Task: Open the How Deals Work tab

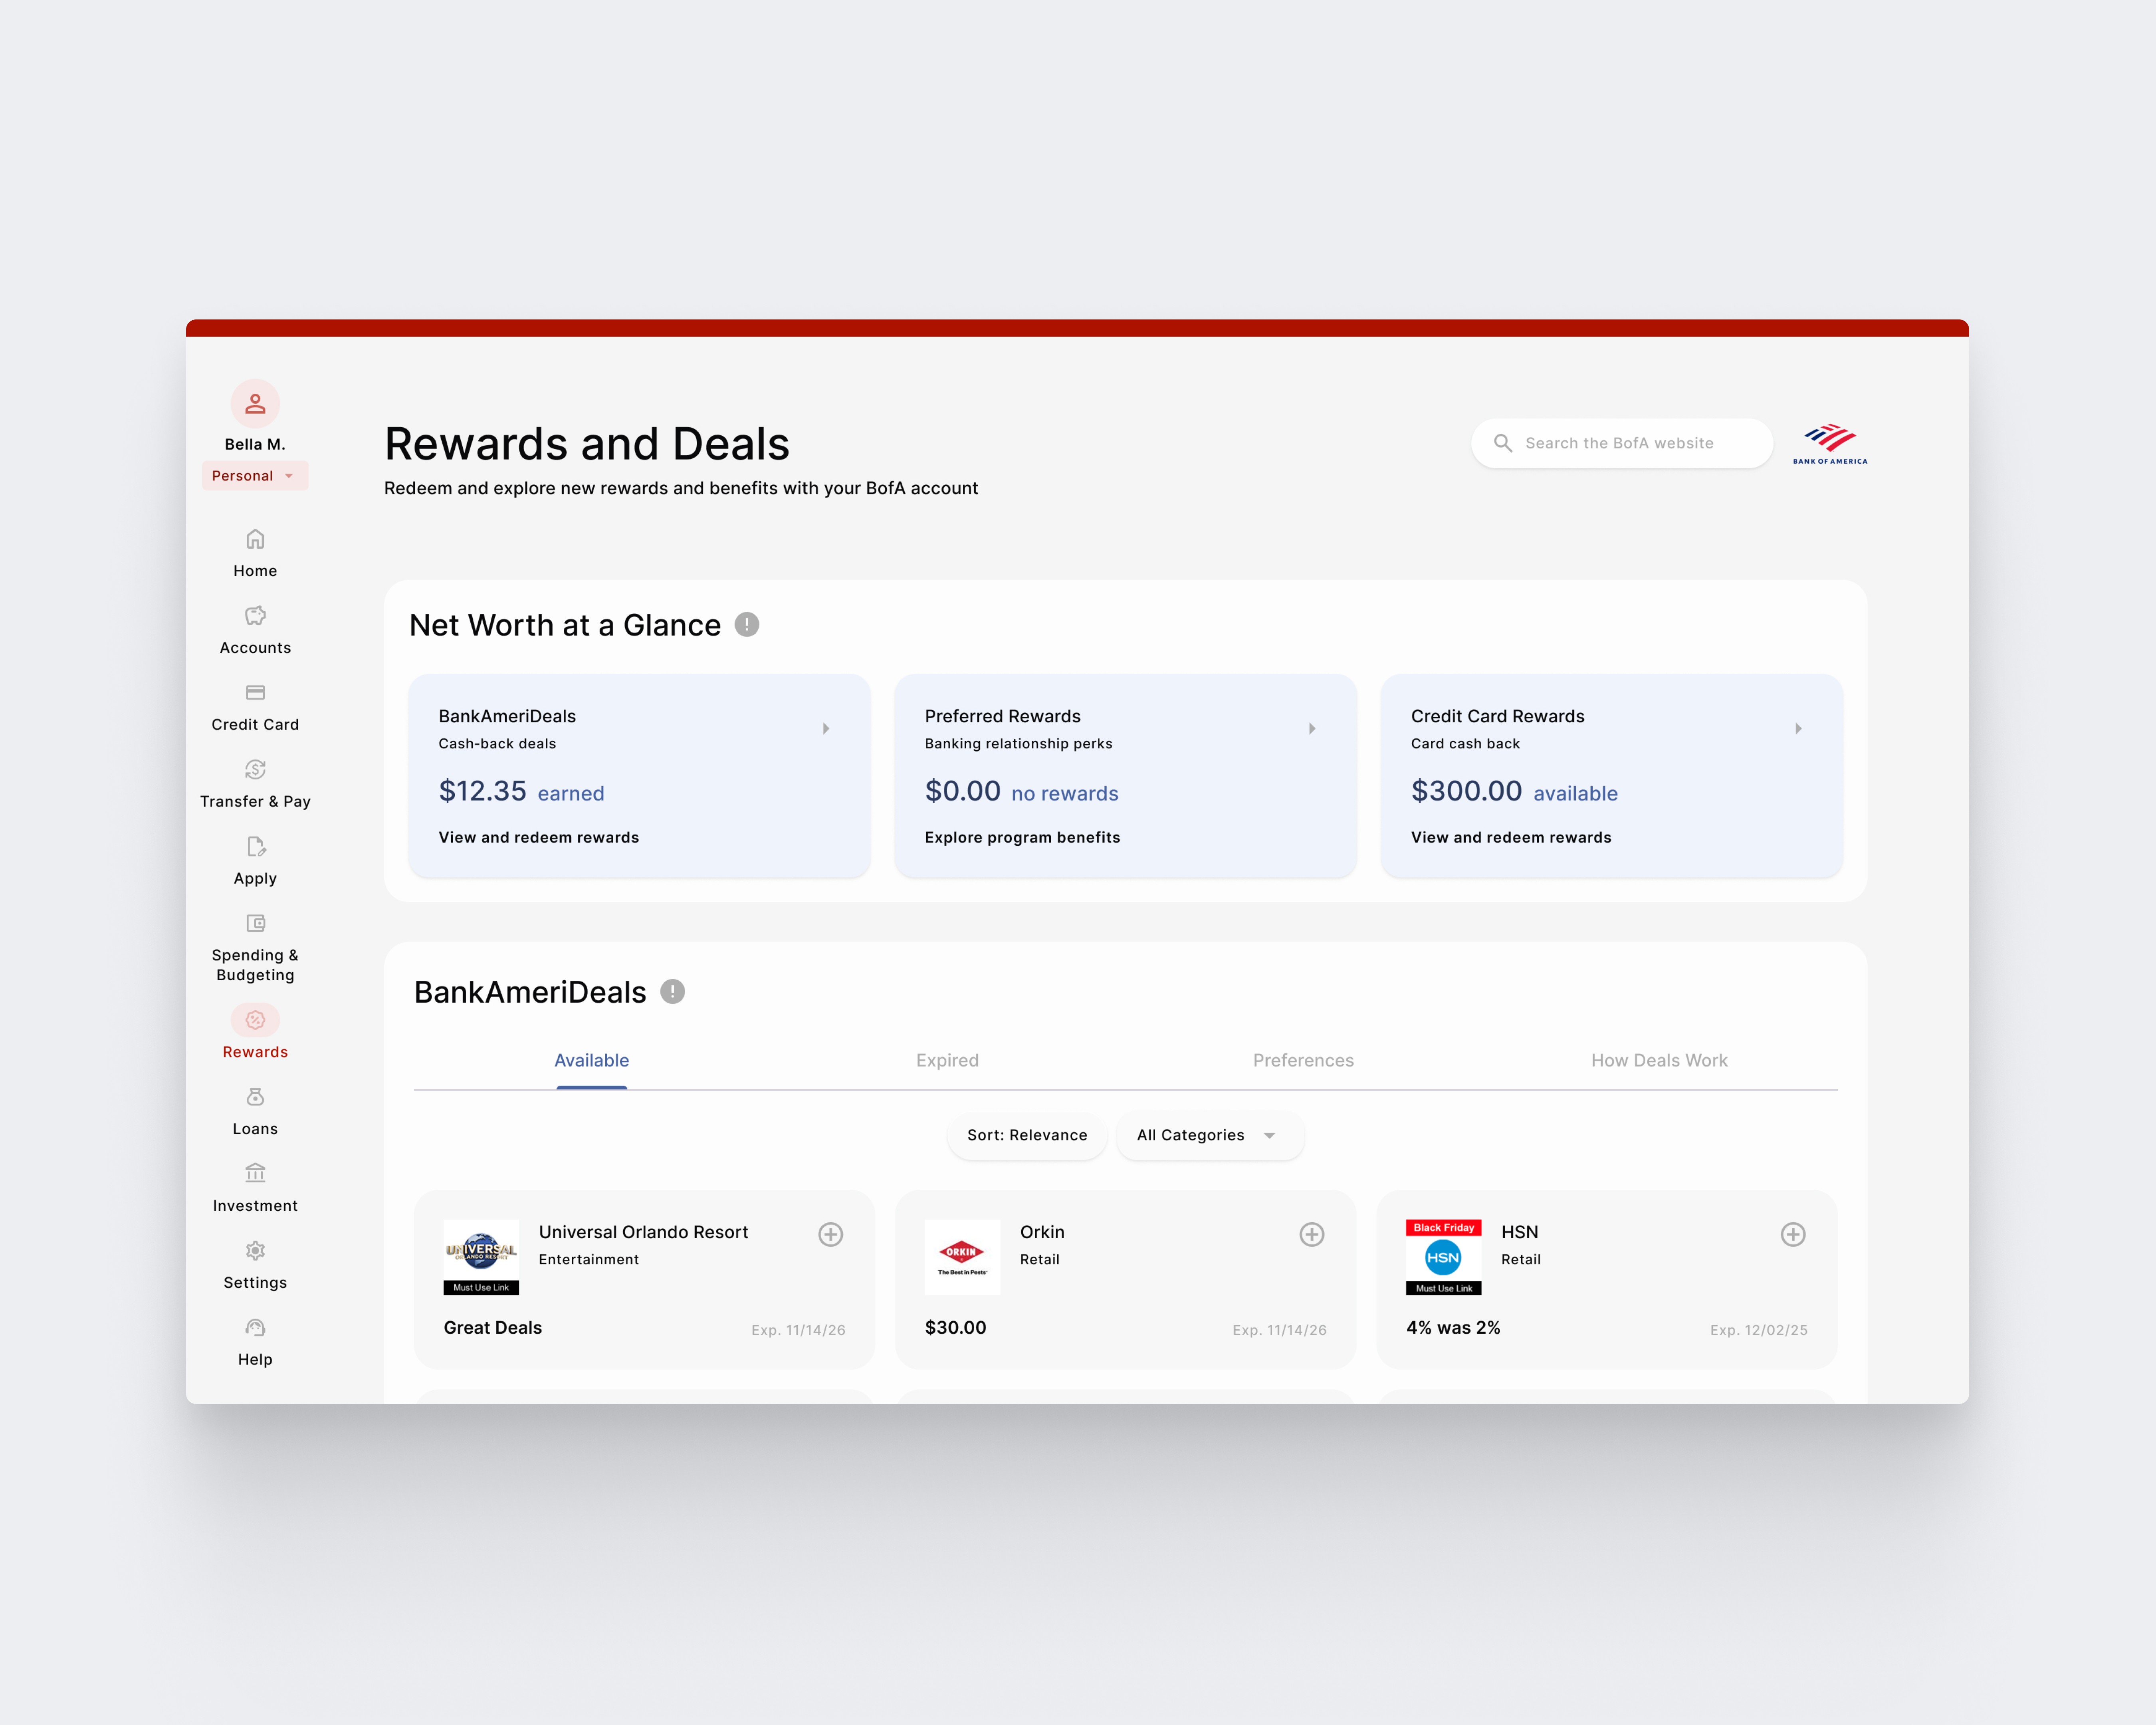Action: coord(1658,1060)
